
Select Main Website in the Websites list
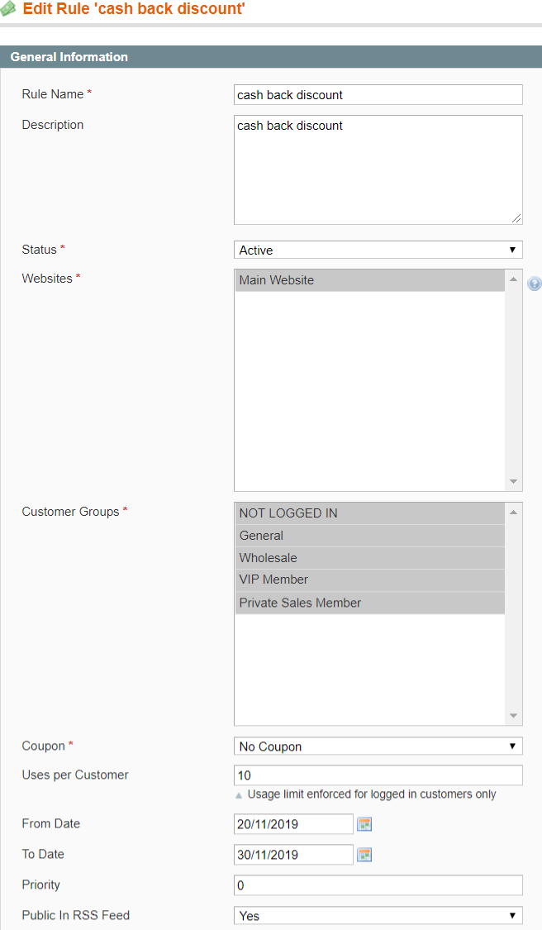pyautogui.click(x=369, y=280)
